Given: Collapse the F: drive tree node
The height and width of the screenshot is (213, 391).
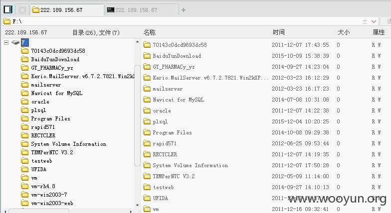Looking at the screenshot, I should (6, 43).
